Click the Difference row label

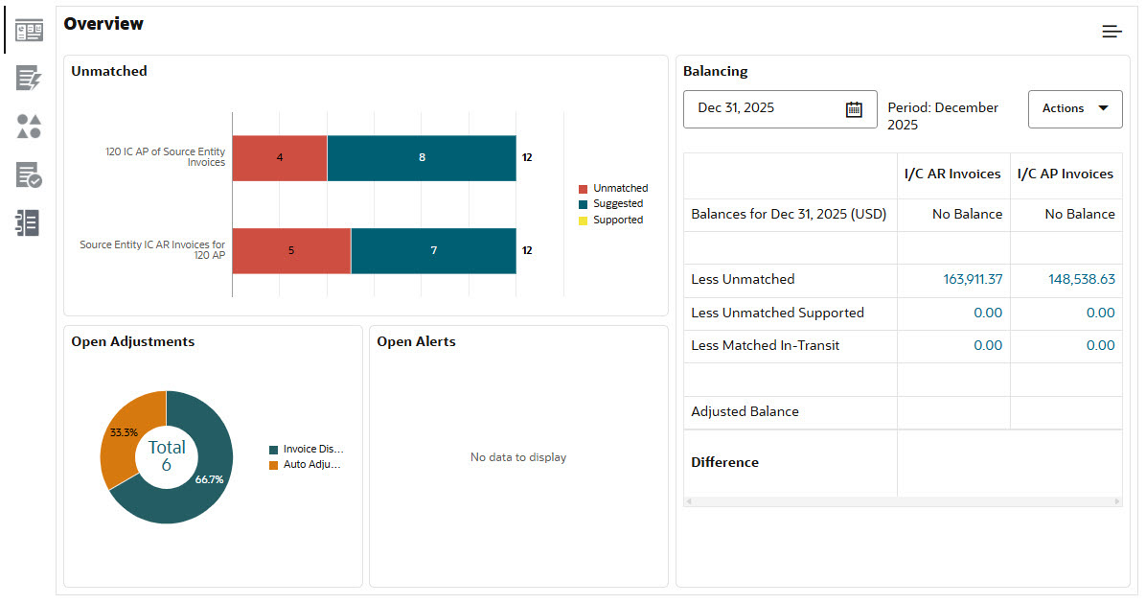point(725,462)
